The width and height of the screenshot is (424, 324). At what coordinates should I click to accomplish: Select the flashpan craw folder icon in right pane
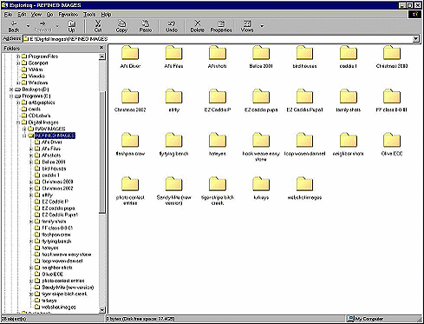(x=130, y=141)
